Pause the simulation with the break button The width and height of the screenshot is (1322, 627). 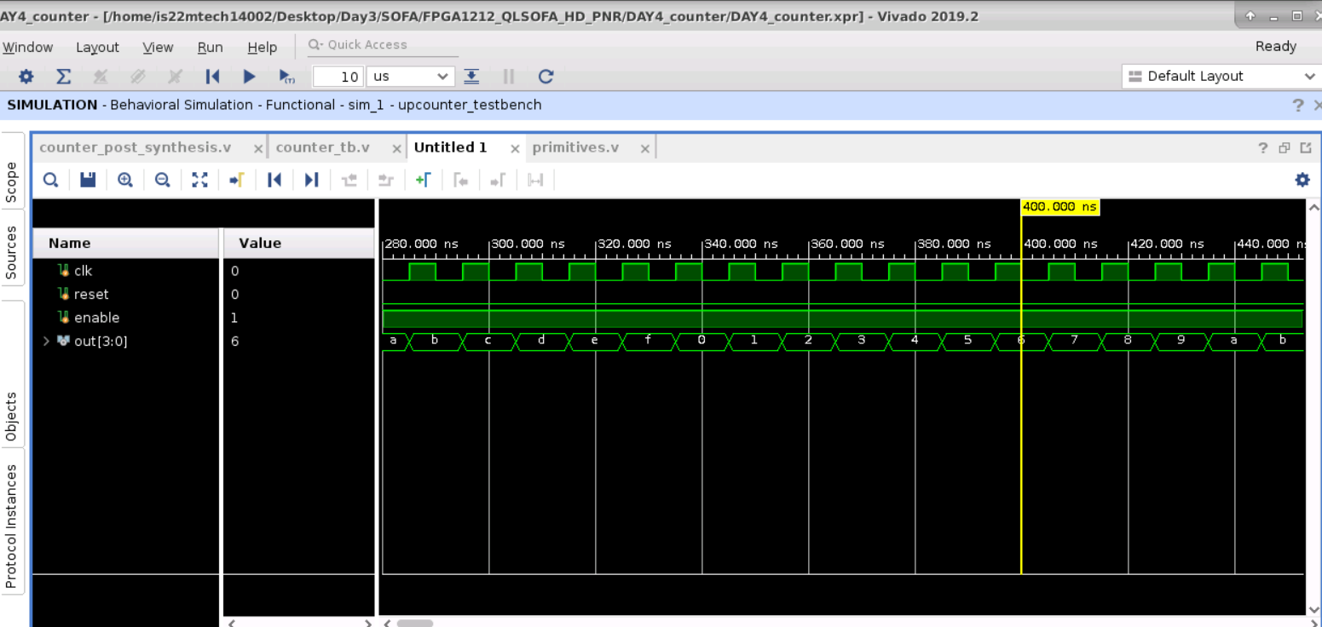click(508, 76)
